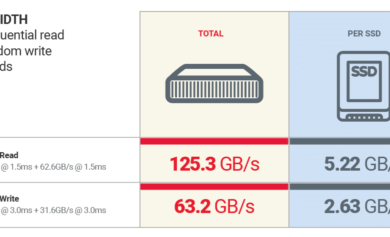Click the 'uential read' description line
Screen dimensions: 390x237
pos(32,35)
